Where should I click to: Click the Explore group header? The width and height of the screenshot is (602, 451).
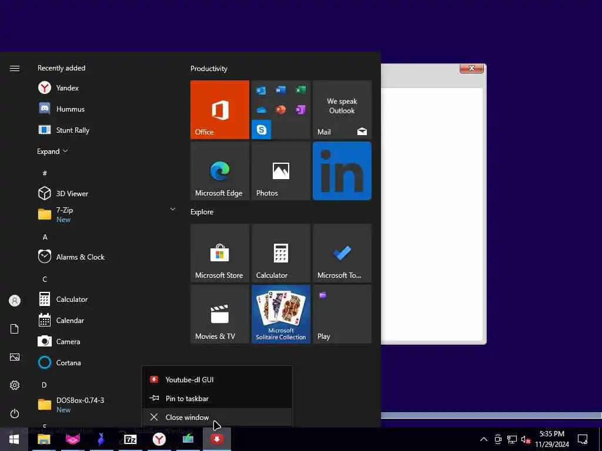[202, 211]
